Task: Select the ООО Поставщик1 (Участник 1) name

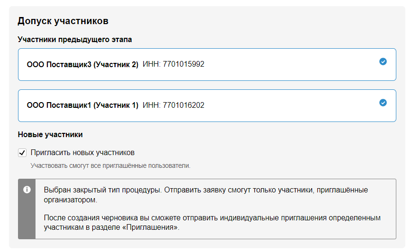Action: pos(82,105)
